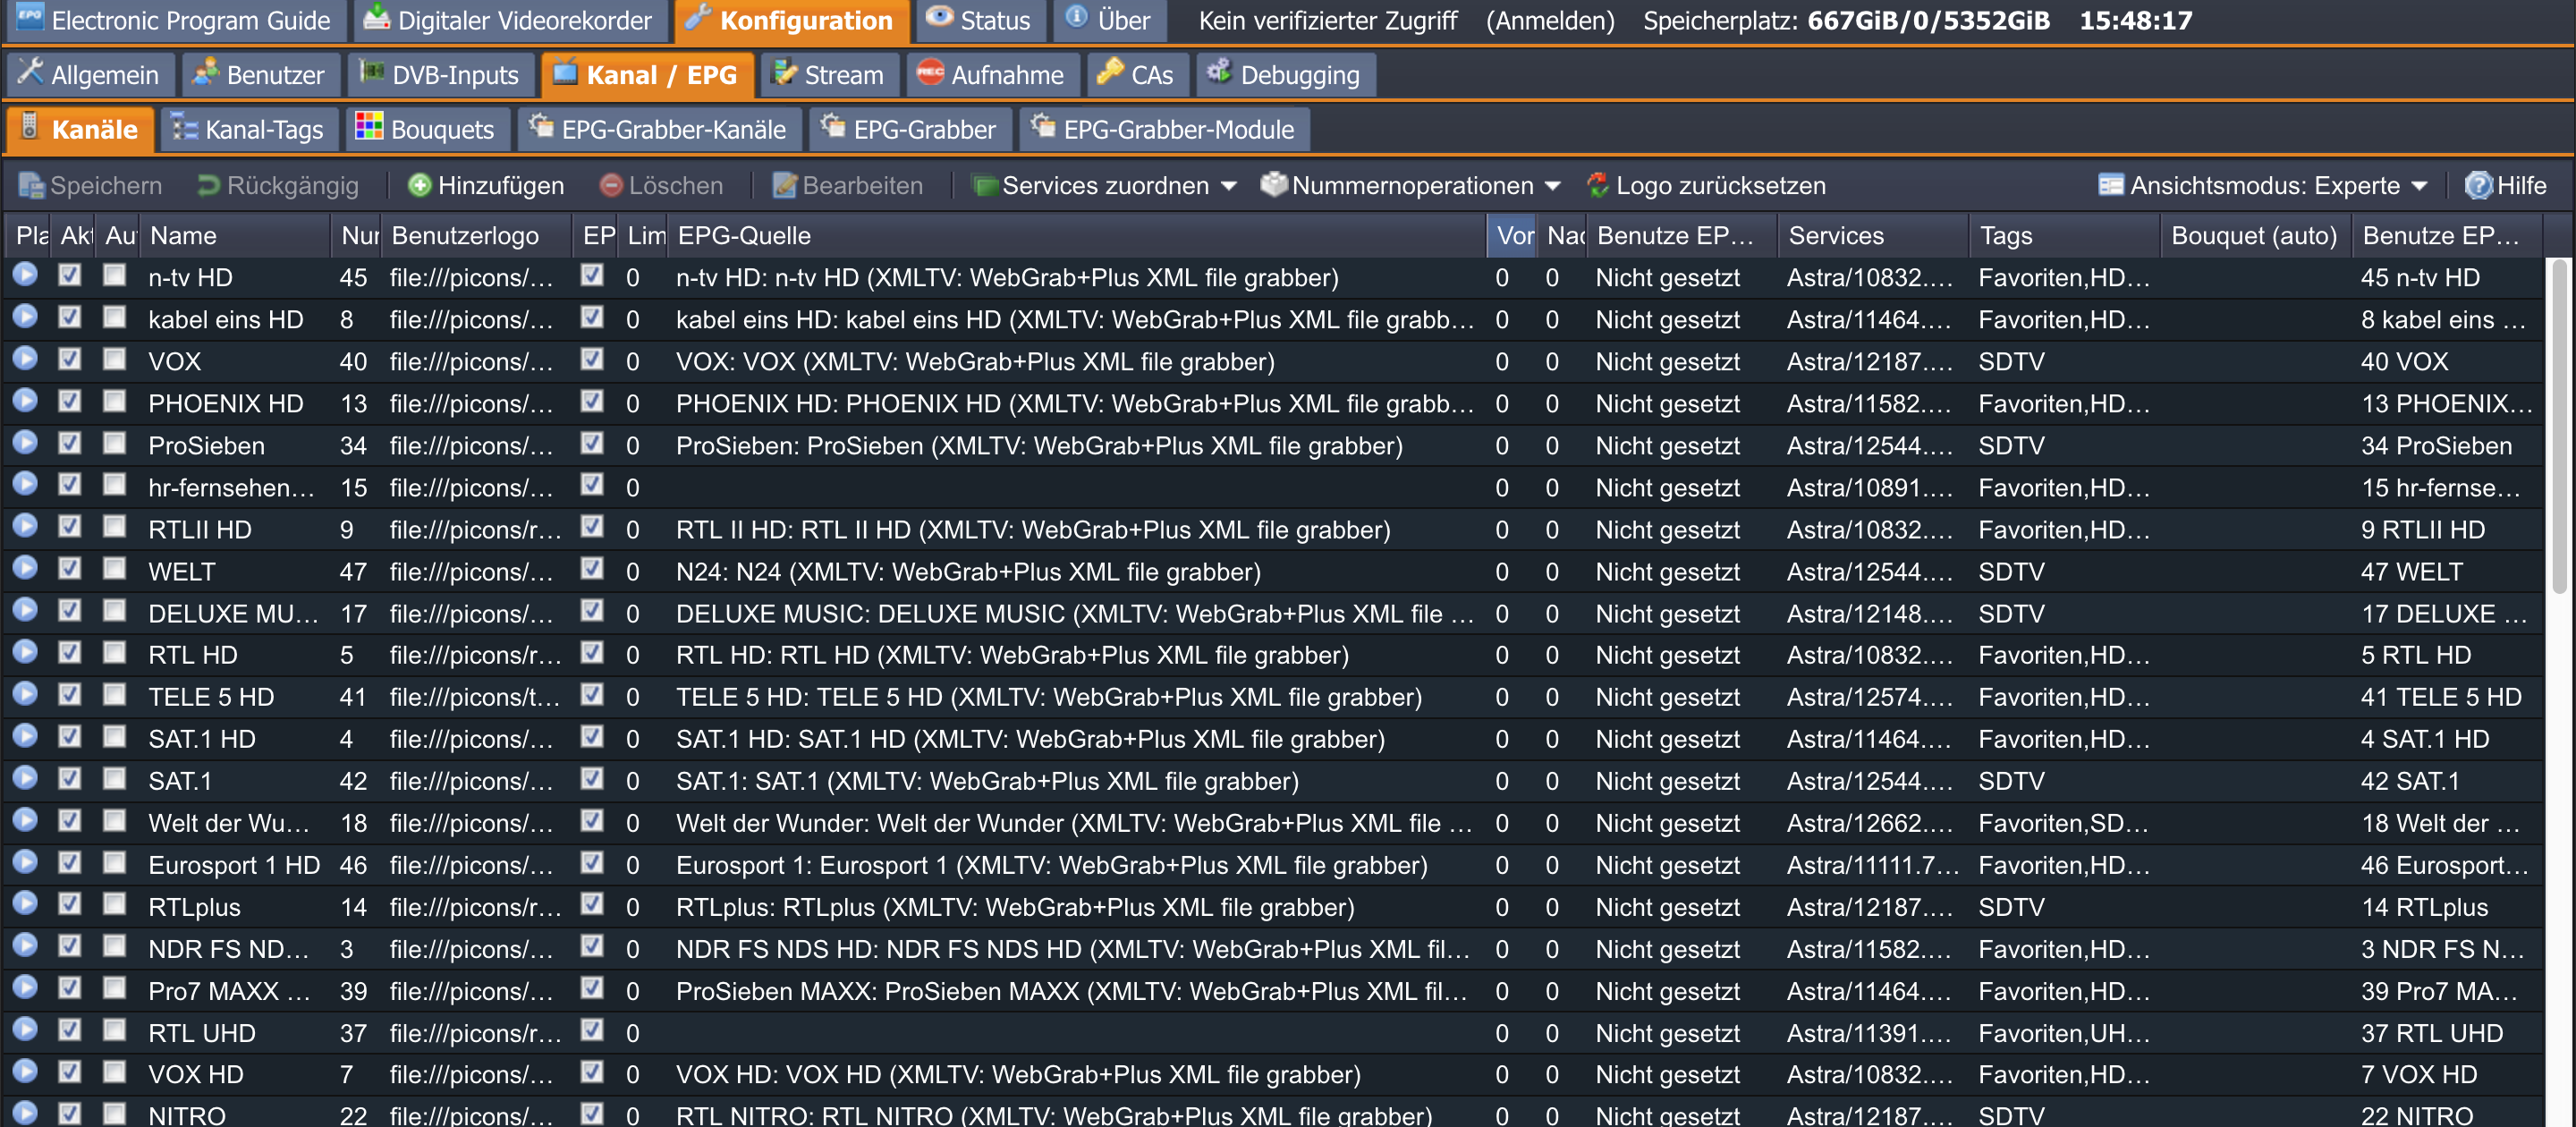Click the Rückgängig button
Image resolution: width=2576 pixels, height=1127 pixels.
pyautogui.click(x=278, y=186)
